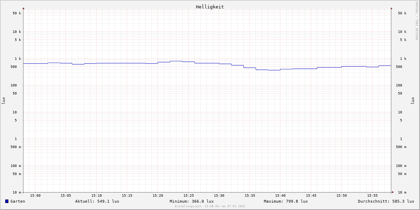Click the vertical lux label on the left axis
The height and width of the screenshot is (210, 420).
(3, 100)
